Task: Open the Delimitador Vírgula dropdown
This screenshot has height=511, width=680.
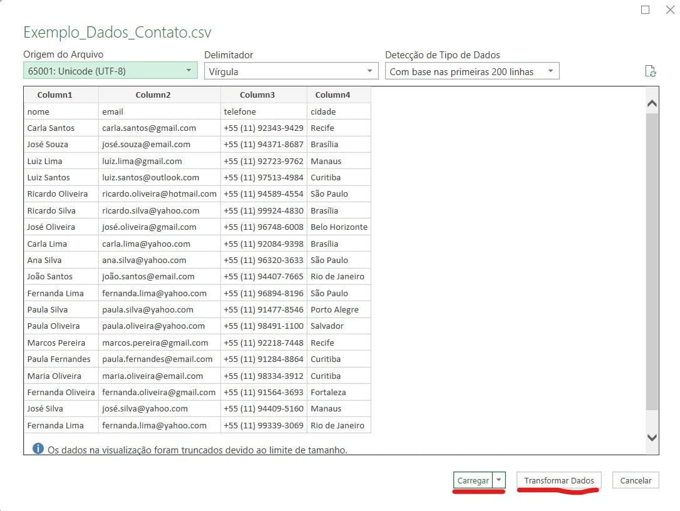Action: pos(291,71)
